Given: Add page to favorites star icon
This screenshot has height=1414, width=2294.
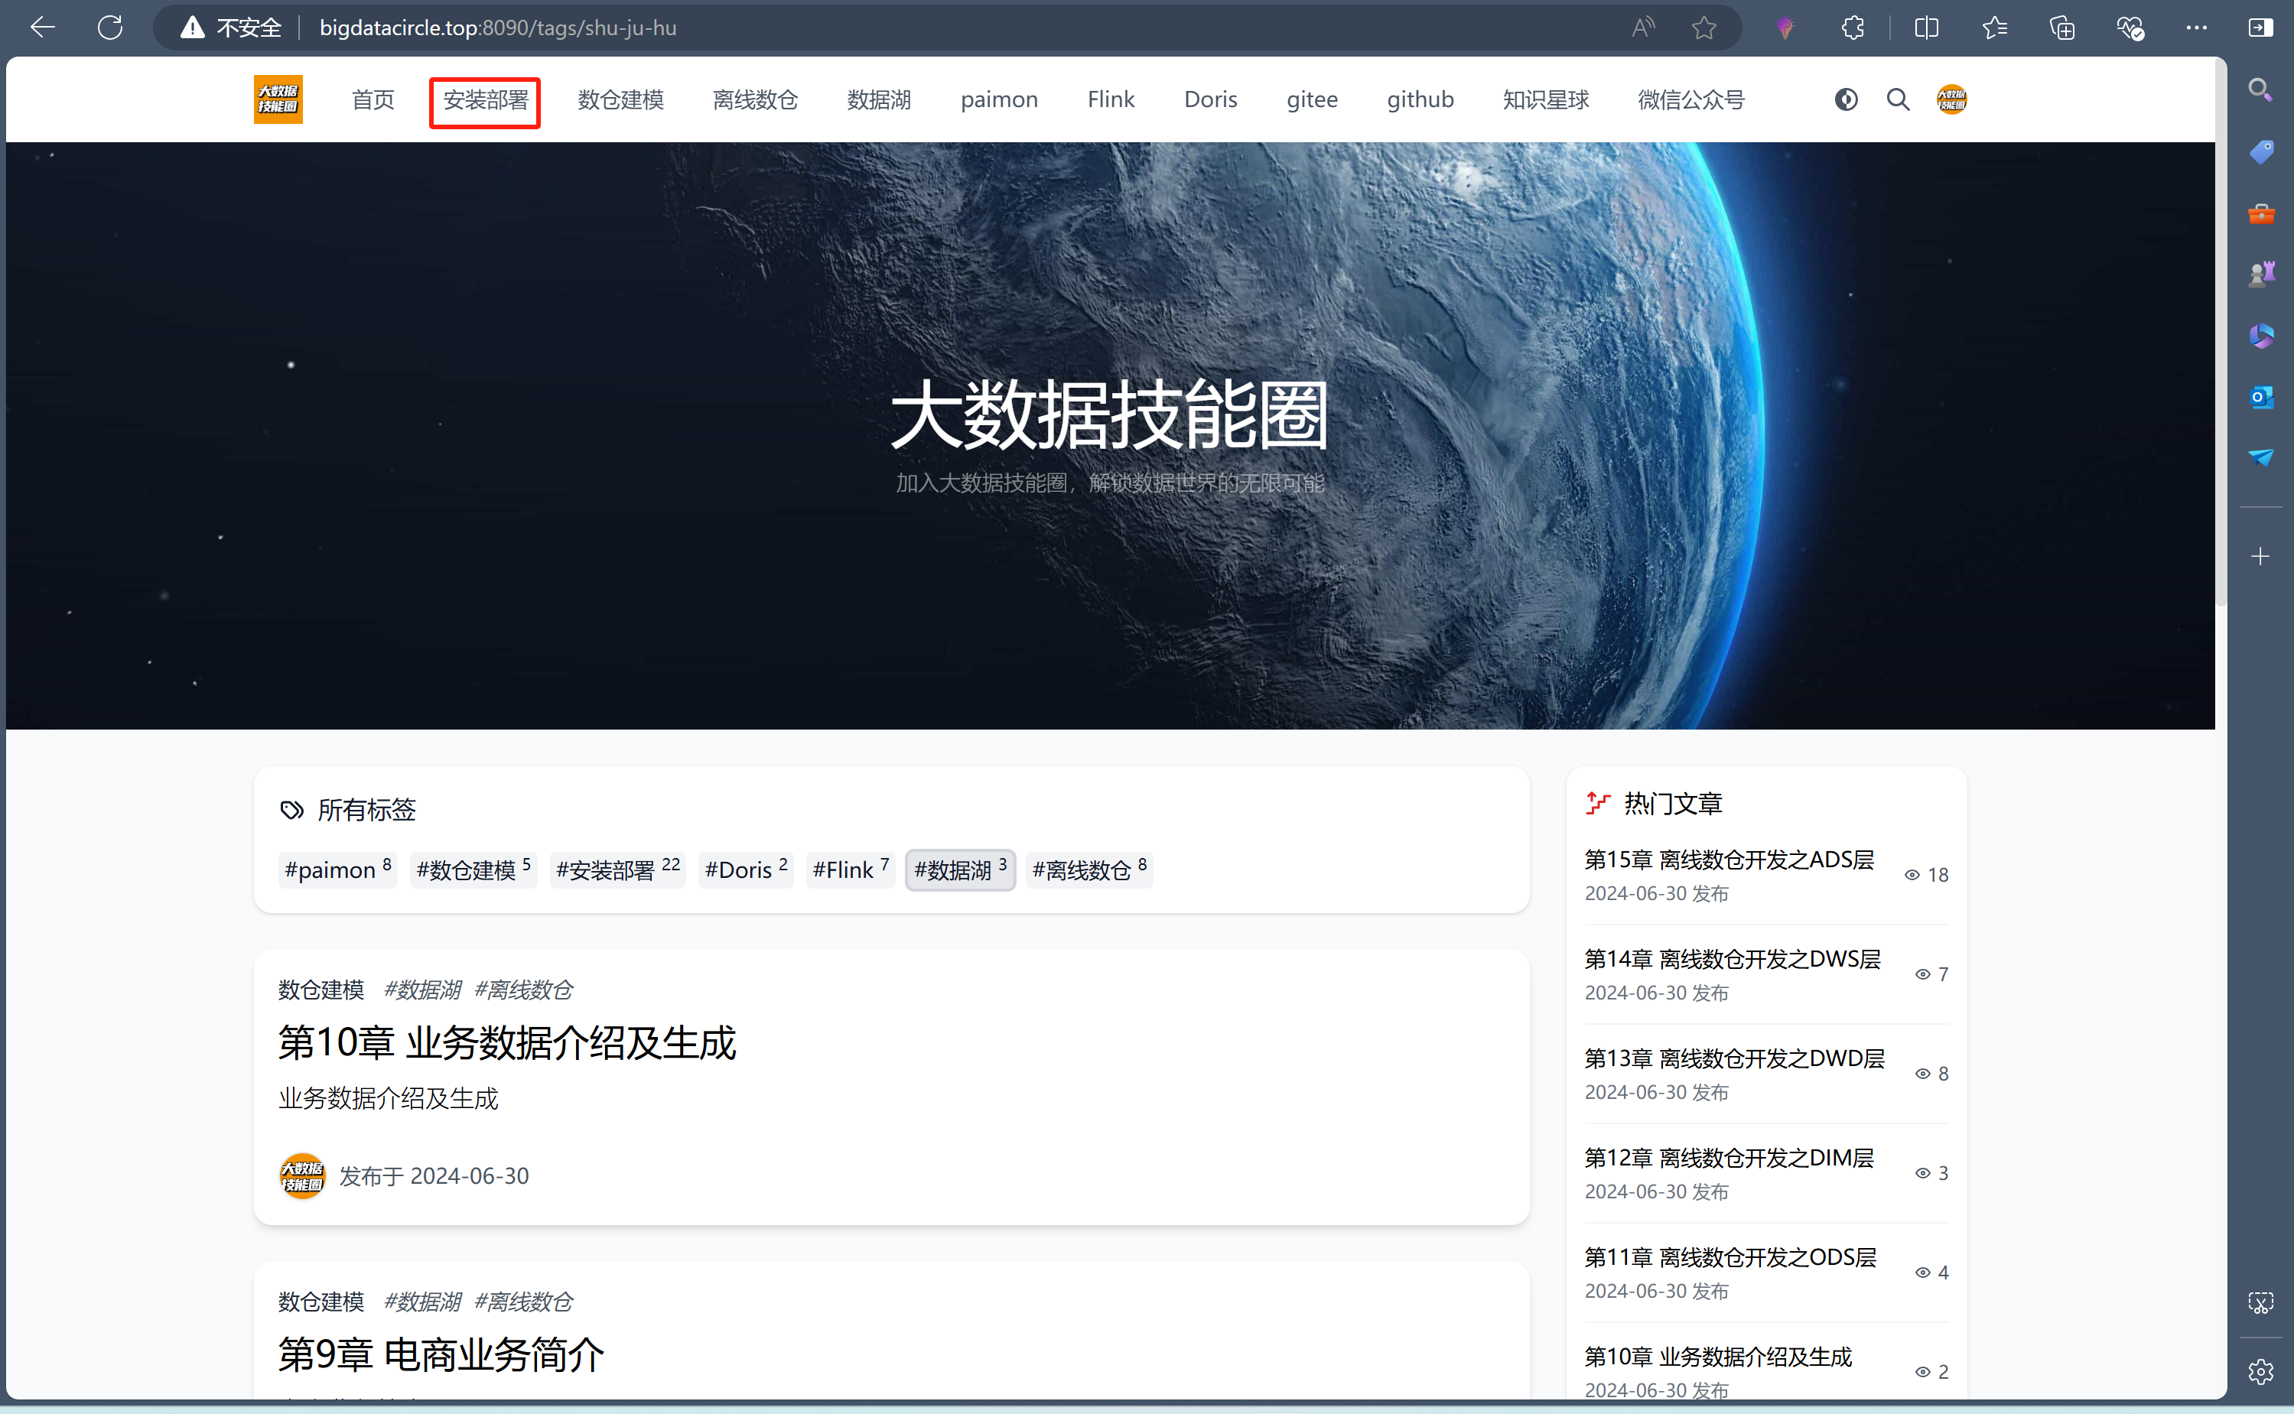Looking at the screenshot, I should 1704,27.
